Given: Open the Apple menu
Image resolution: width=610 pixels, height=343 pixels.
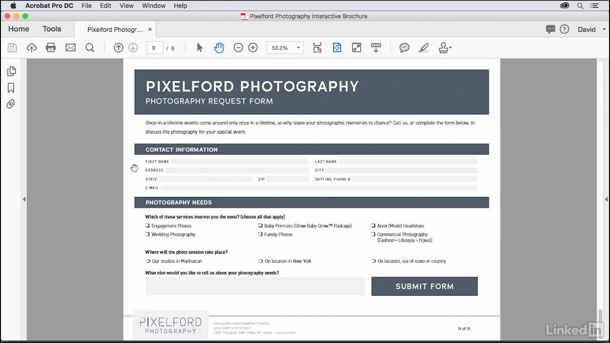Looking at the screenshot, I should [x=13, y=6].
